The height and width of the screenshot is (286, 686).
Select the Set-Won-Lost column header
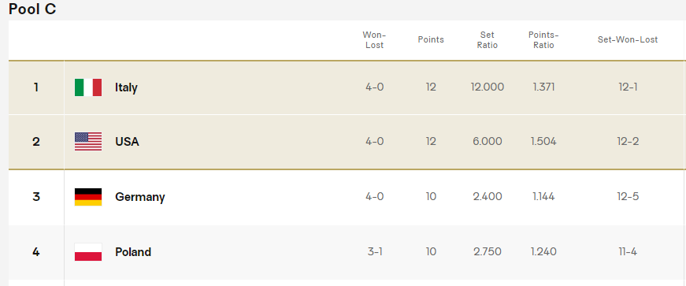coord(628,40)
